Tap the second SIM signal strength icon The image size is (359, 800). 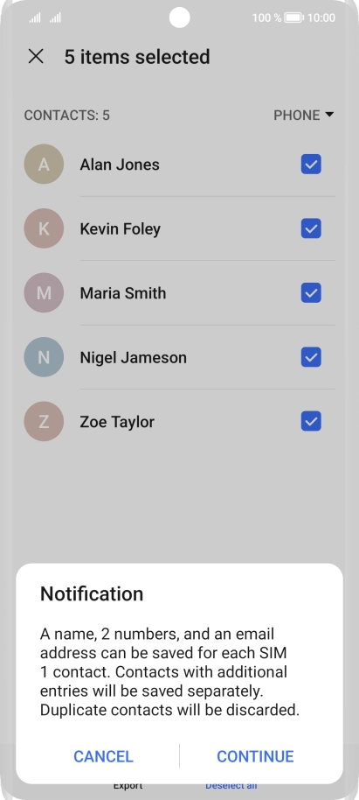[55, 18]
